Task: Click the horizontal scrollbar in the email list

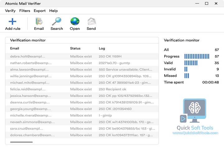Action: [21, 142]
